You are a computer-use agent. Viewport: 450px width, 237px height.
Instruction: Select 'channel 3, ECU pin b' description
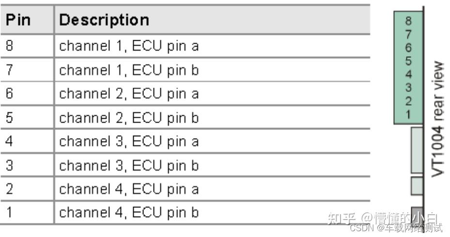[x=129, y=165]
